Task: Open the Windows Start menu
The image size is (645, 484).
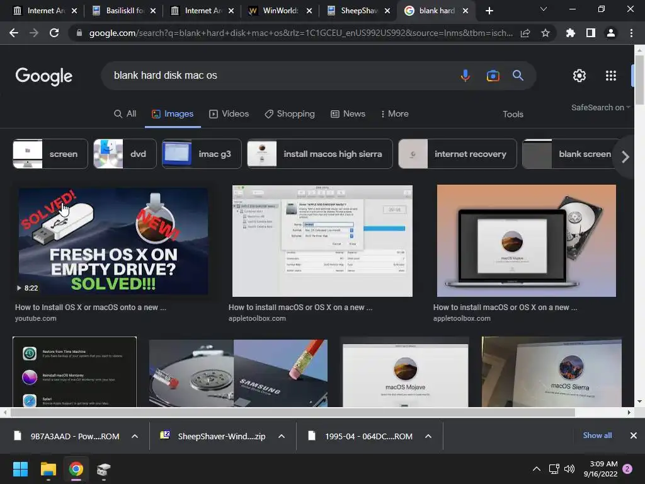Action: point(20,469)
